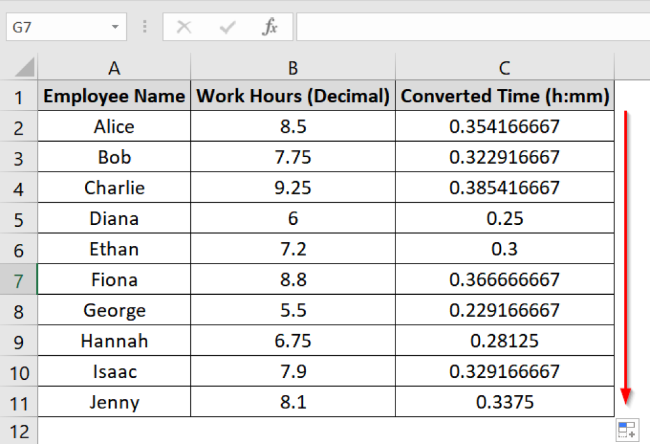Select the cell containing Jenny
This screenshot has height=444, width=650.
(x=114, y=402)
